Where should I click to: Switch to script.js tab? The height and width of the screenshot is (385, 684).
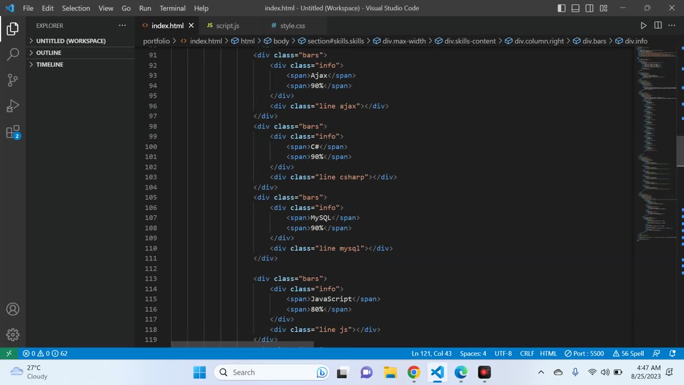[227, 26]
